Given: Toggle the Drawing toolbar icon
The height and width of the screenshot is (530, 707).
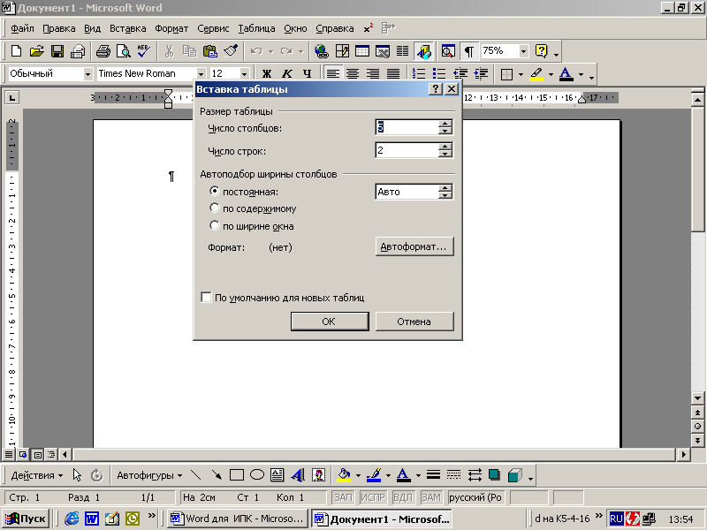Looking at the screenshot, I should coord(423,51).
